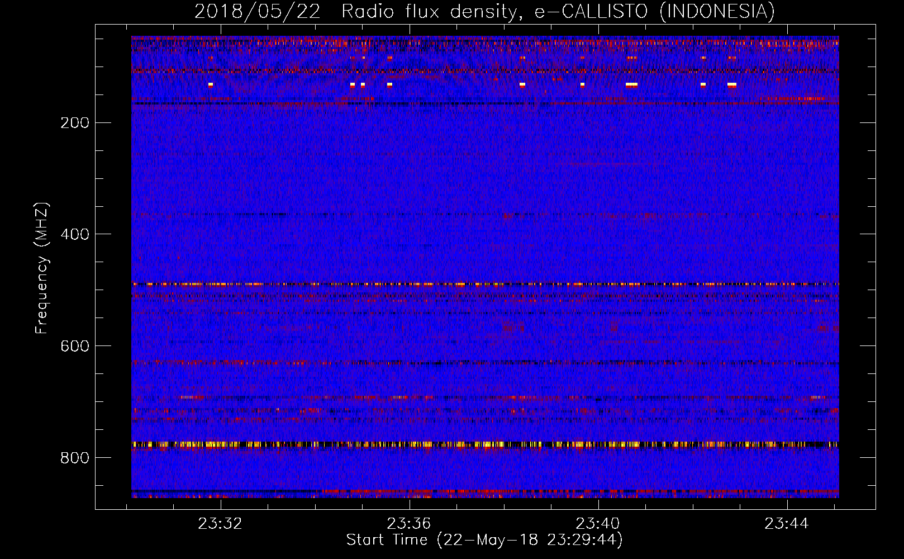
Task: Click the orange interference line near 490 MHz
Action: pyautogui.click(x=485, y=284)
